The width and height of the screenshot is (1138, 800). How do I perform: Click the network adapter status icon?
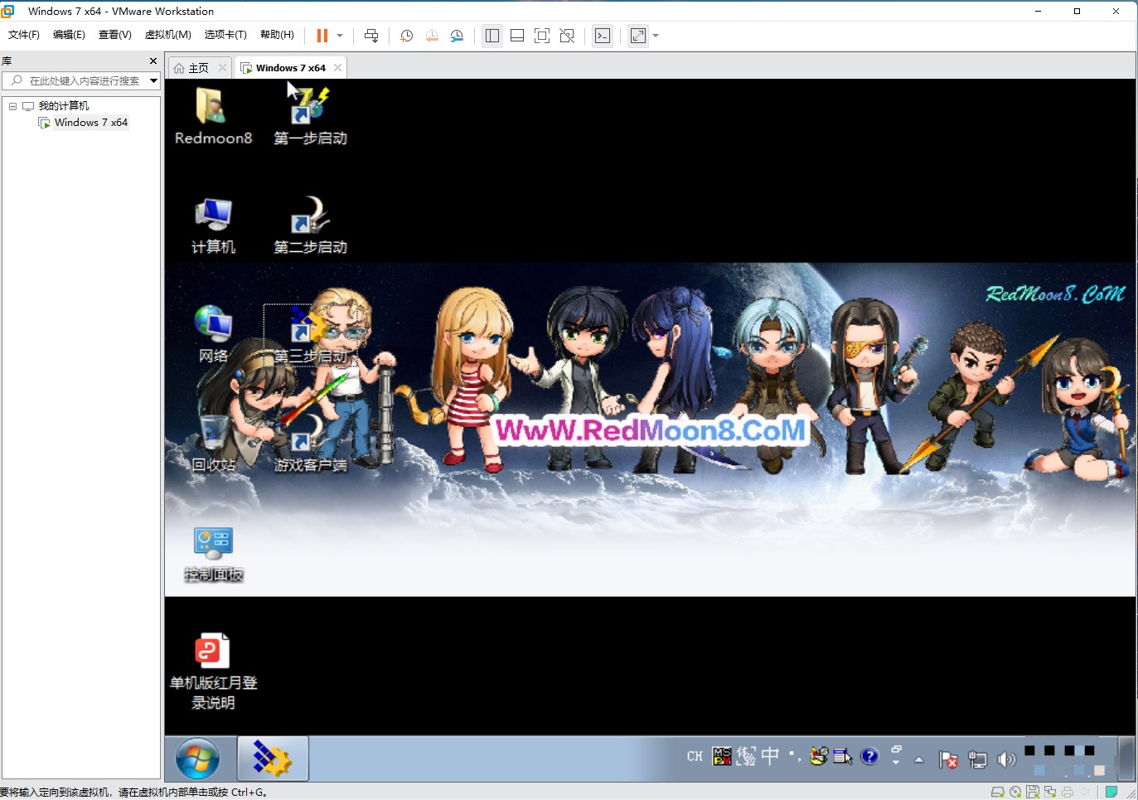(1050, 792)
